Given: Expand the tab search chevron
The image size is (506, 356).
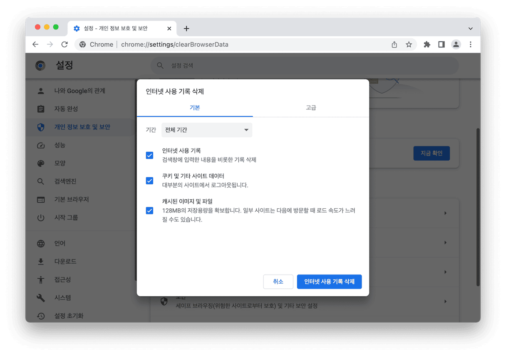Looking at the screenshot, I should [471, 29].
